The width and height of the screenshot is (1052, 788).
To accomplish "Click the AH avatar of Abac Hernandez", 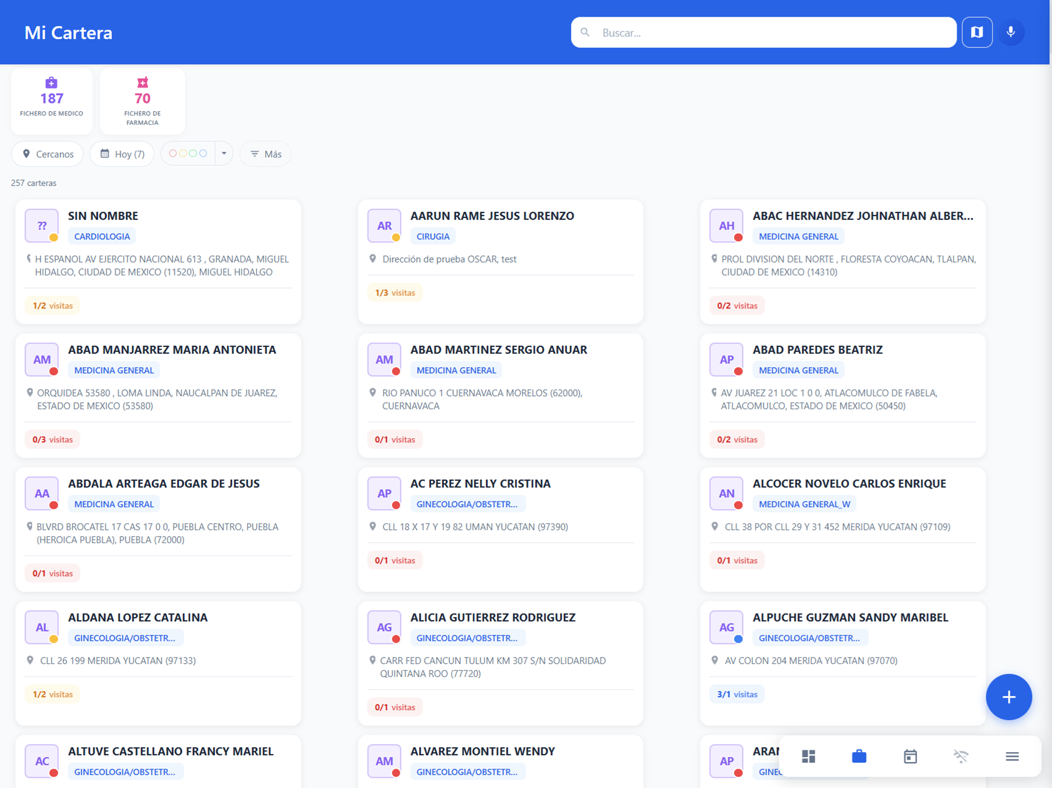I will coord(726,226).
